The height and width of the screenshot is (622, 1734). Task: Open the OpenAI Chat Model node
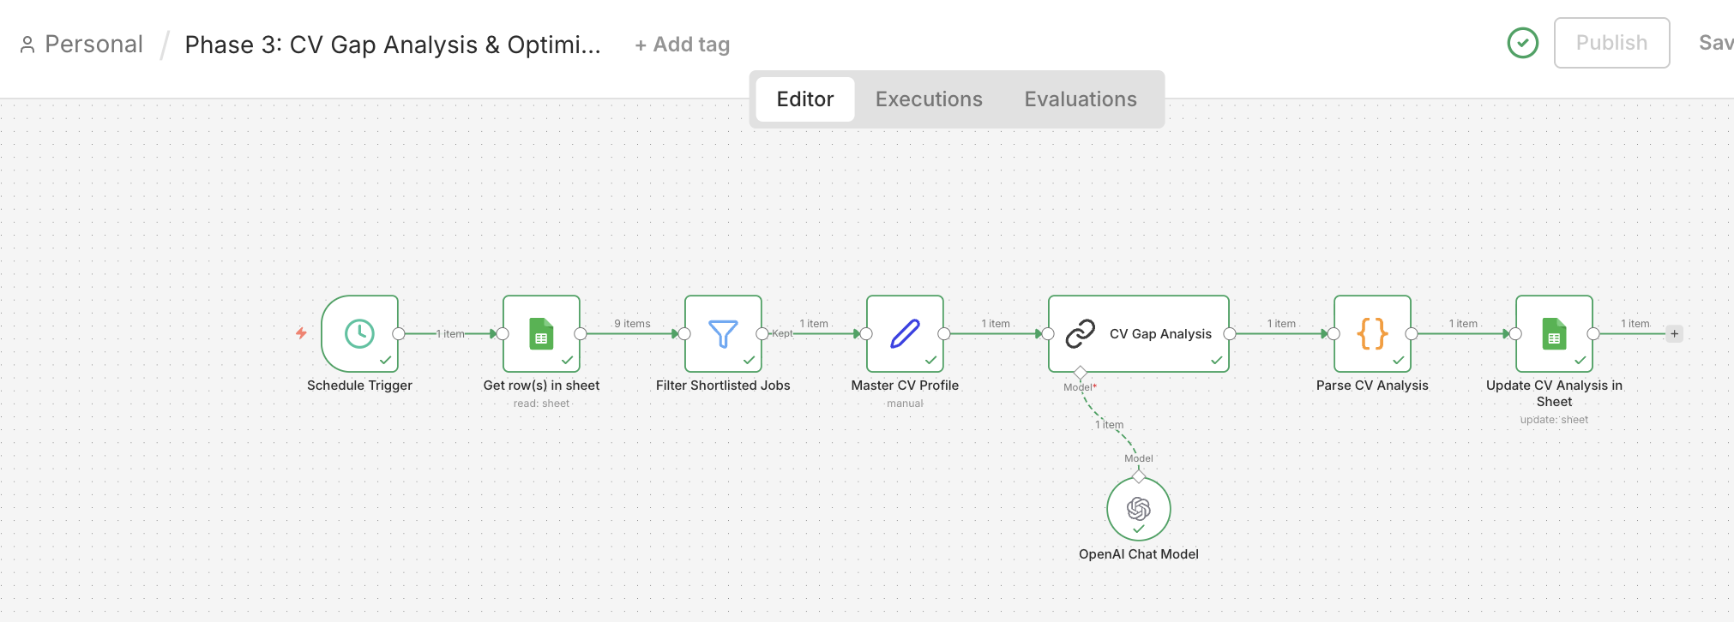1139,509
